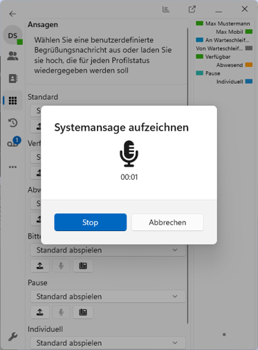Choose the Verfügbar status

pyautogui.click(x=218, y=57)
